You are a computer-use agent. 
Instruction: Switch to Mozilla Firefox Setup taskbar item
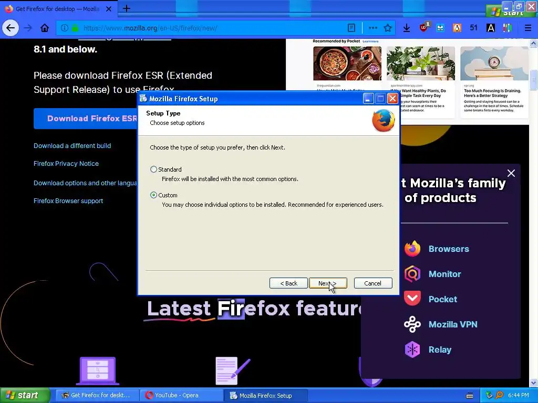(x=265, y=395)
